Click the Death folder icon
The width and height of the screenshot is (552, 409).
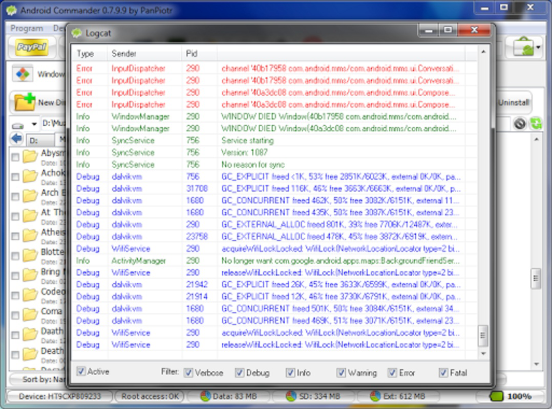(30, 353)
